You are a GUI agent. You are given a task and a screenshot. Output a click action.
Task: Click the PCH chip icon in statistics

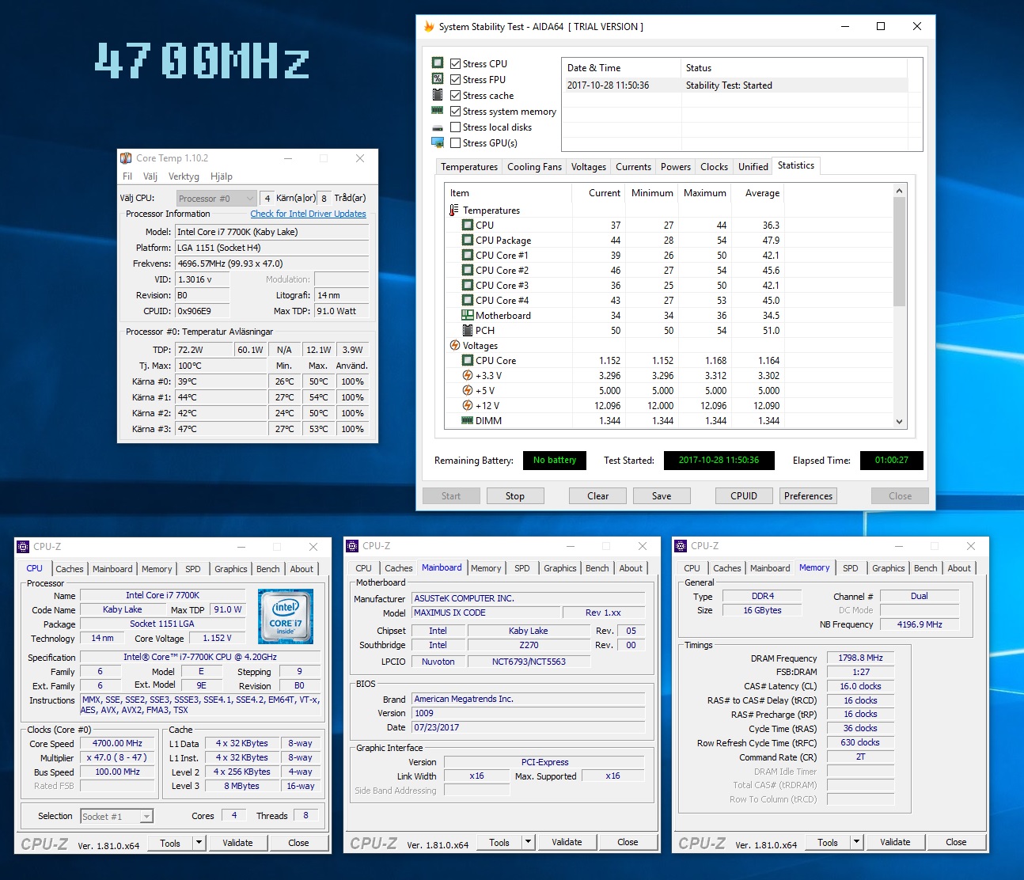pyautogui.click(x=468, y=331)
